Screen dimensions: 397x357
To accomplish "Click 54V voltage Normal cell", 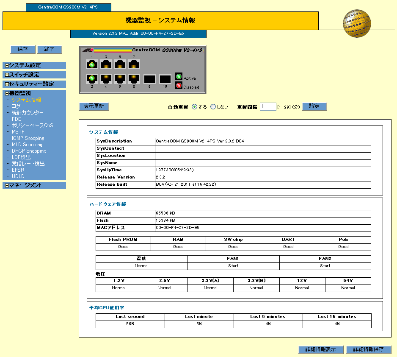I will pos(348,288).
